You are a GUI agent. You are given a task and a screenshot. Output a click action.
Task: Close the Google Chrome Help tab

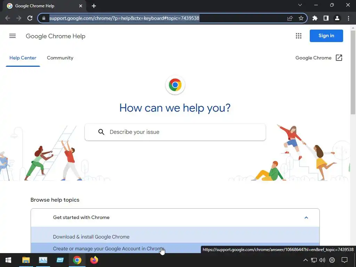click(81, 6)
